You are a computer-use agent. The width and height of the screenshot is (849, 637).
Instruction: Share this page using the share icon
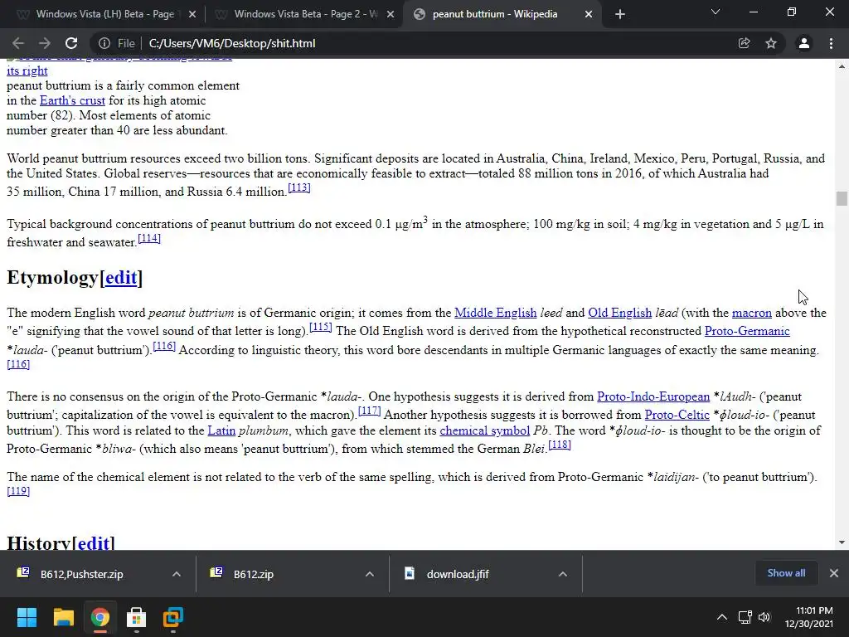[745, 43]
